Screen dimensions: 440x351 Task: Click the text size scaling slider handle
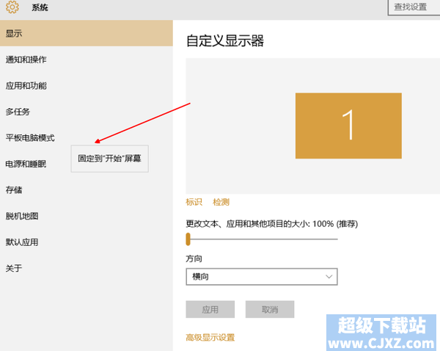click(188, 239)
